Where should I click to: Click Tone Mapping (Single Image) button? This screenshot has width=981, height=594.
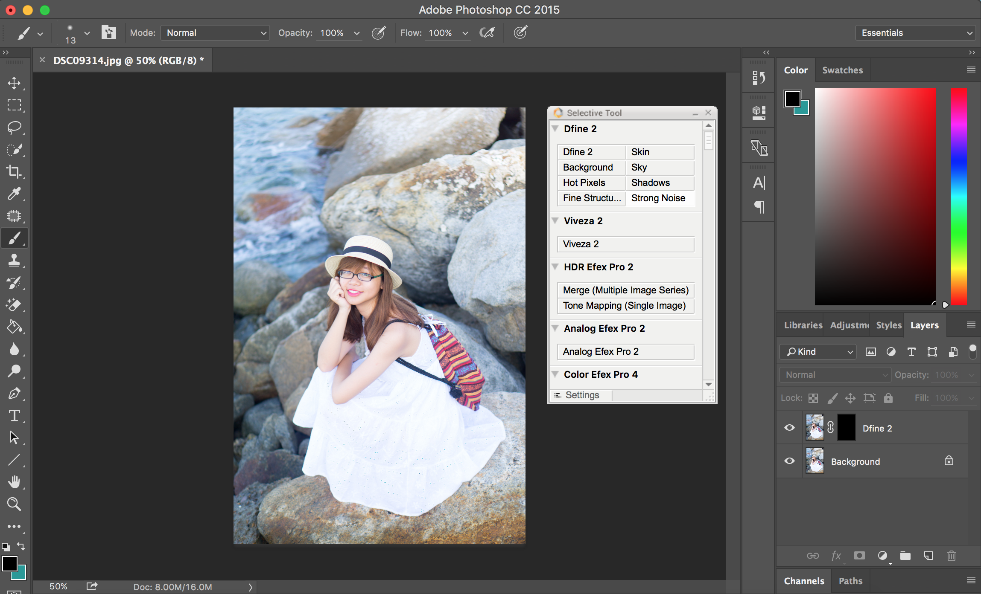tap(625, 305)
